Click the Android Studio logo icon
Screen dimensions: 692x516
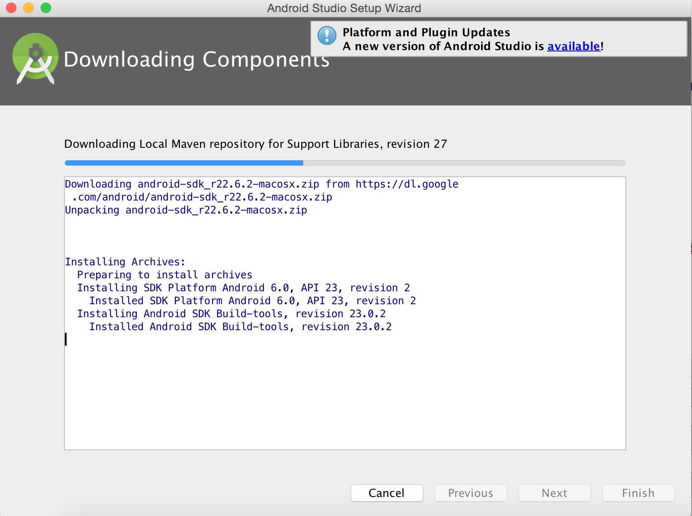click(35, 59)
